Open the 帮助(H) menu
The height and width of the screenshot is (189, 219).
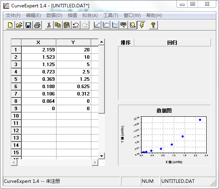[x=154, y=15]
